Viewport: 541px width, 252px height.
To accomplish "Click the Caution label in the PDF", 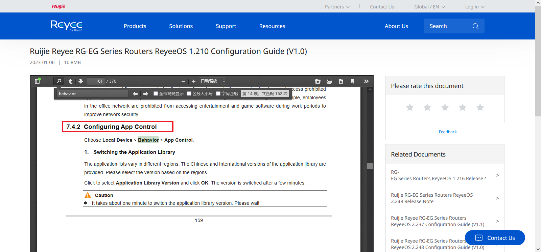I will click(x=104, y=195).
